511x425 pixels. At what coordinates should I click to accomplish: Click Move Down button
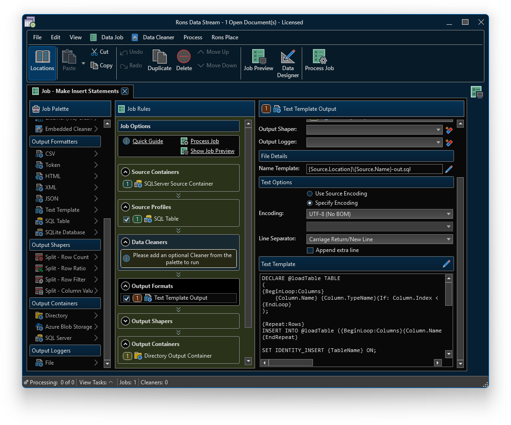(x=217, y=65)
